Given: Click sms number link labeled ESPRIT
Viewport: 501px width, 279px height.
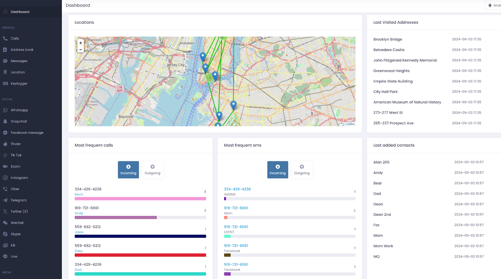Looking at the screenshot, I should 236,227.
